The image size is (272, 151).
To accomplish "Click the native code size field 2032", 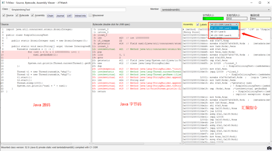I will (x=237, y=19).
